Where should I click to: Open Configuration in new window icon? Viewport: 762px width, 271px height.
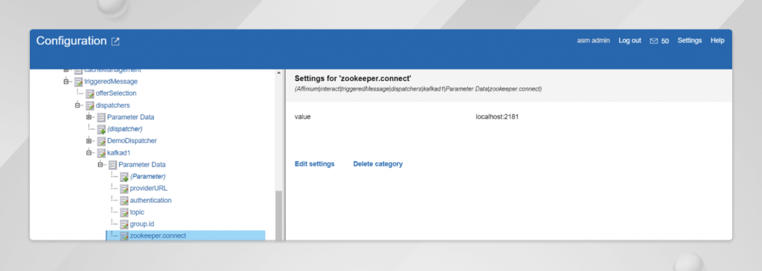(115, 42)
